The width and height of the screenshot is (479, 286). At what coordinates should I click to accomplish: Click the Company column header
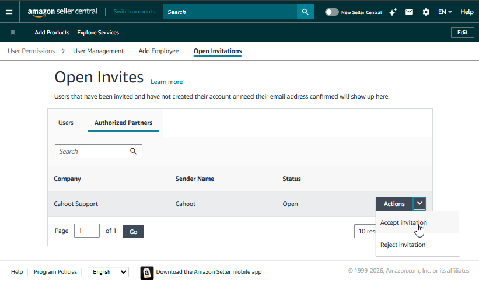67,179
